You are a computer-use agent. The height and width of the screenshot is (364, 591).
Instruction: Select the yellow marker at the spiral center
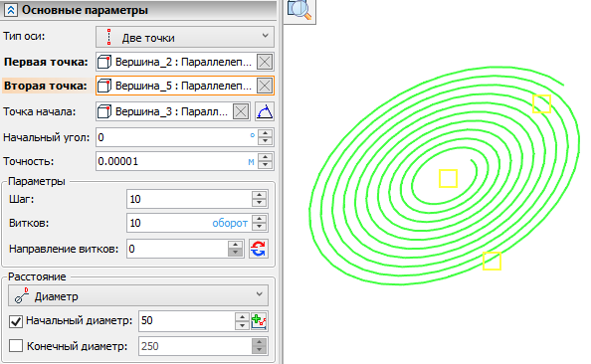click(x=448, y=179)
